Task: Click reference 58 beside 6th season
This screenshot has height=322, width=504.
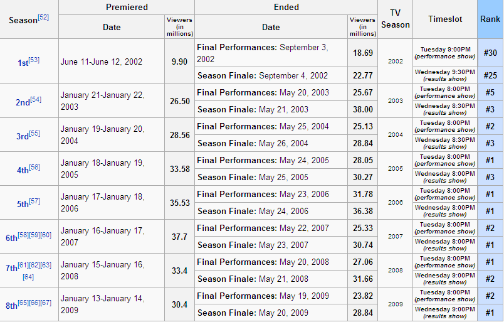Action: tap(24, 235)
